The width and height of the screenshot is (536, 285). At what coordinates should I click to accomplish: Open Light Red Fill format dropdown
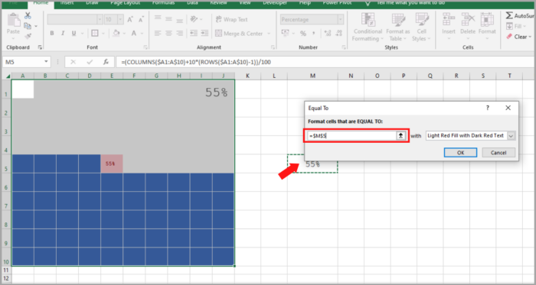(x=511, y=136)
